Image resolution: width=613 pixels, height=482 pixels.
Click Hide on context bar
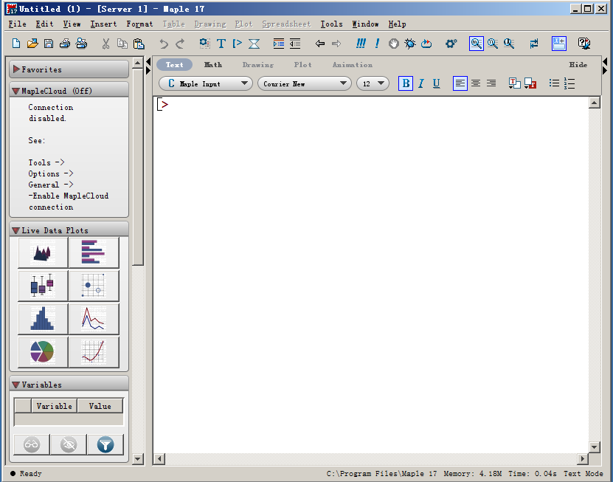click(578, 64)
